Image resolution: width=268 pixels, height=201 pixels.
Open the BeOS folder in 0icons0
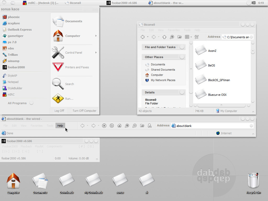[211, 65]
